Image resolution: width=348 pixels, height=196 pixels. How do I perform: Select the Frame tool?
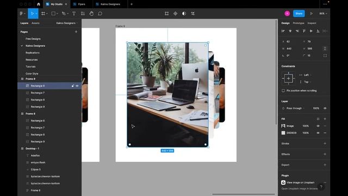tap(43, 14)
